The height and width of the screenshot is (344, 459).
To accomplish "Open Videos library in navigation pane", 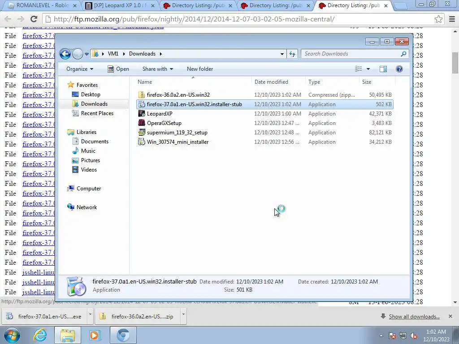I will (89, 170).
